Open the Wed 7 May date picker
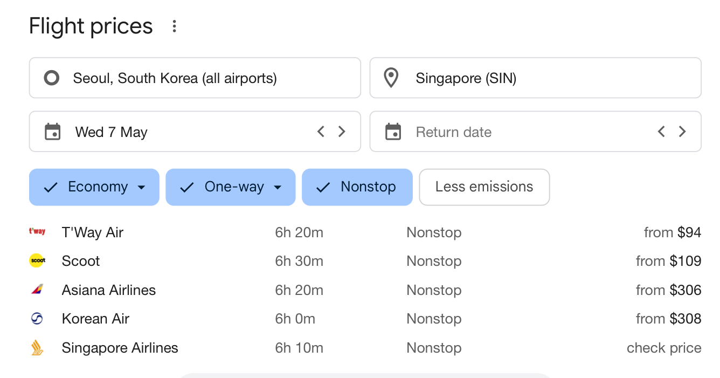Image resolution: width=720 pixels, height=378 pixels. pyautogui.click(x=195, y=132)
